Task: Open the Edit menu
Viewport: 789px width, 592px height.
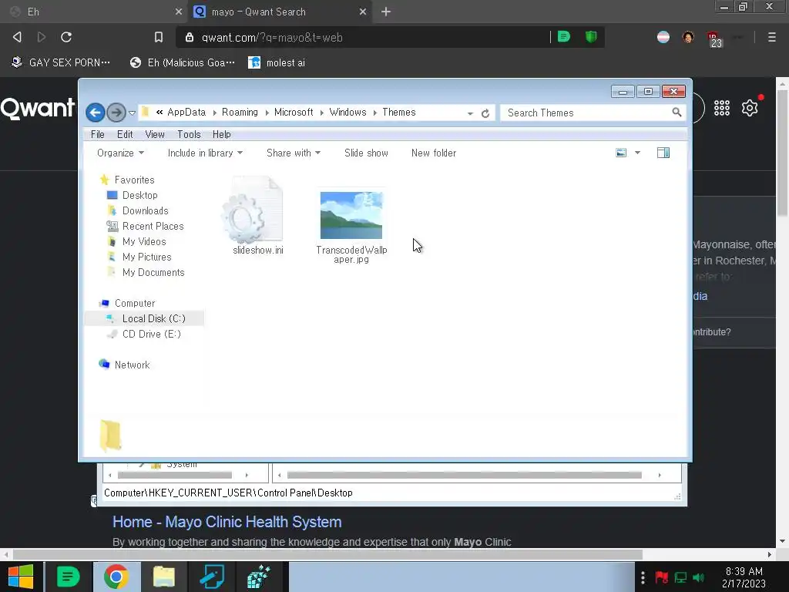Action: (x=125, y=134)
